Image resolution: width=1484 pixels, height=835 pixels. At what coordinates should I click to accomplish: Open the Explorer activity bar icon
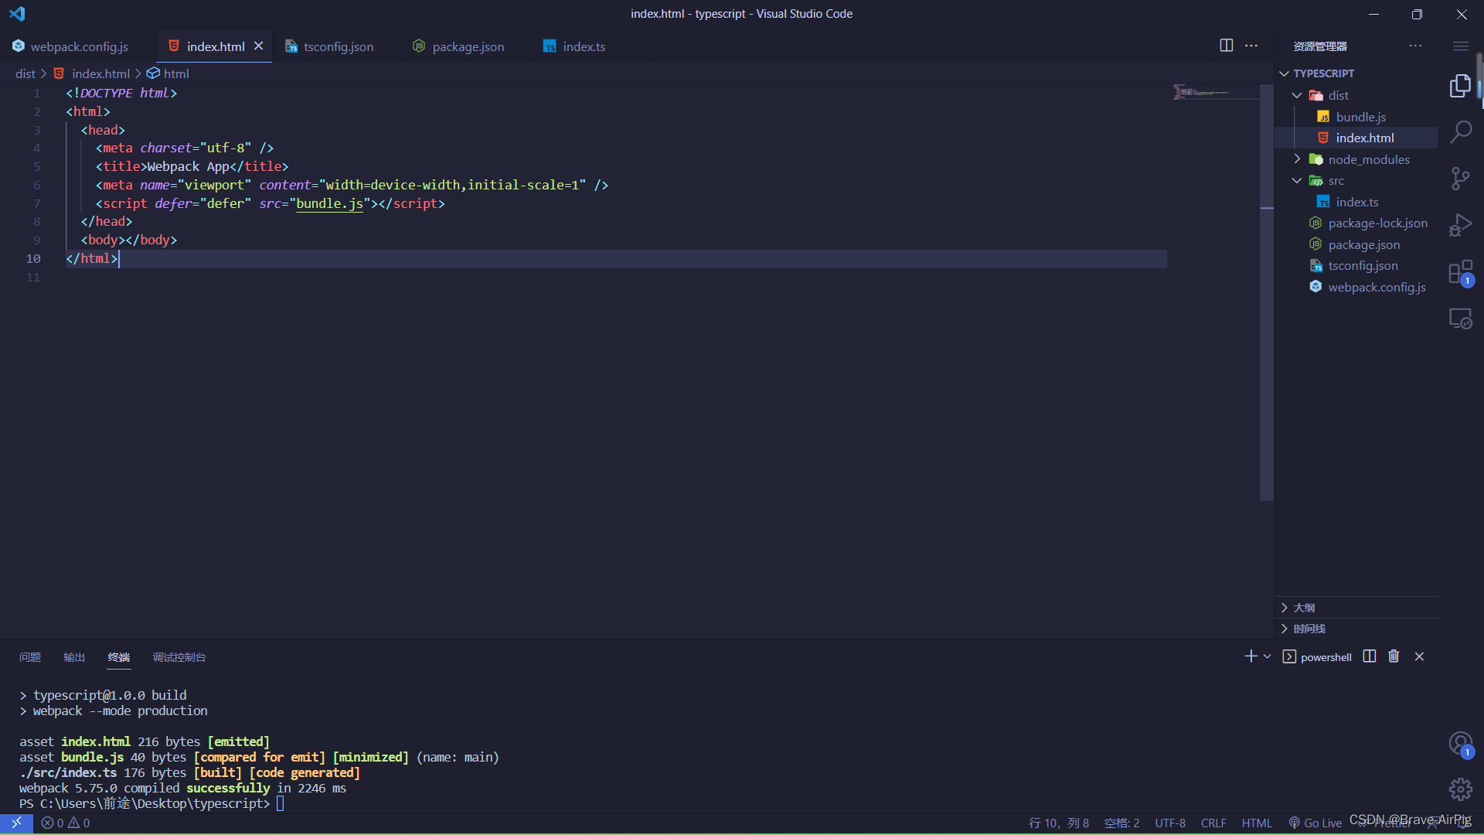pos(1460,85)
